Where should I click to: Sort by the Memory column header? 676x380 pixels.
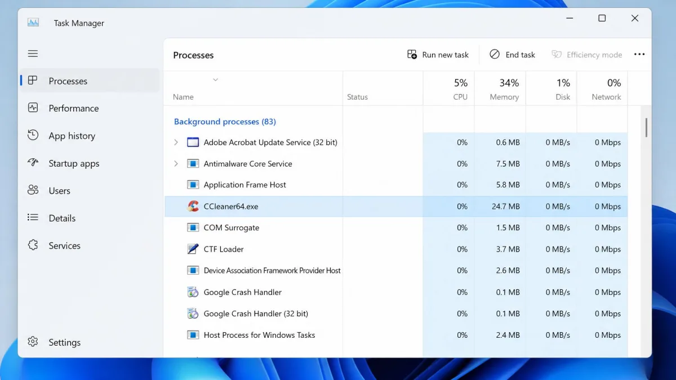(500, 88)
